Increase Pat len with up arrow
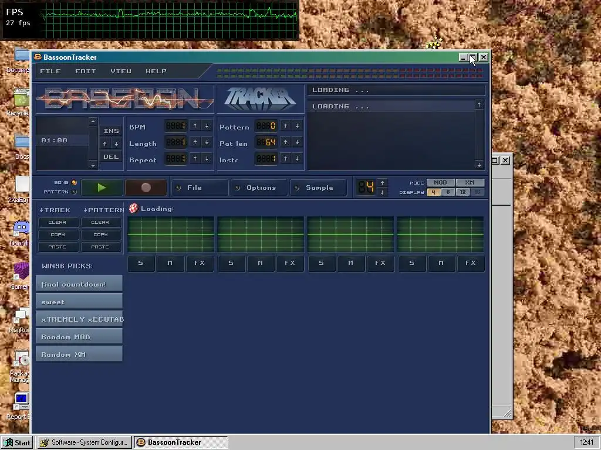This screenshot has height=450, width=601. point(286,142)
